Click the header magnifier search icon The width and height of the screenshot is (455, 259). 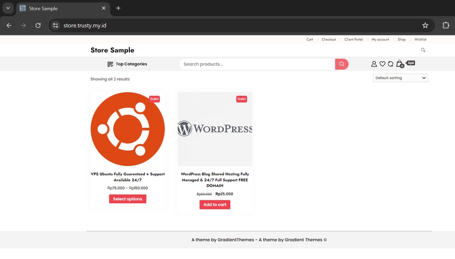click(423, 50)
